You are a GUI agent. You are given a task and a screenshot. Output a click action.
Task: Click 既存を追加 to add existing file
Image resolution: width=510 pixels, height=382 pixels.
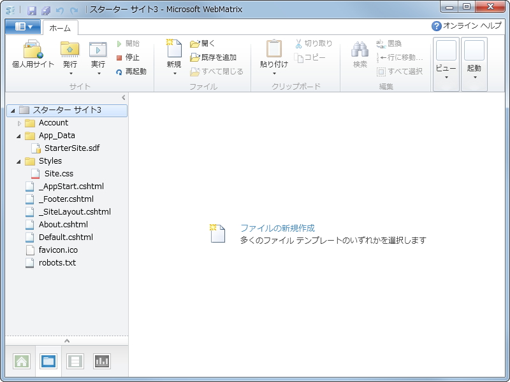click(x=213, y=57)
